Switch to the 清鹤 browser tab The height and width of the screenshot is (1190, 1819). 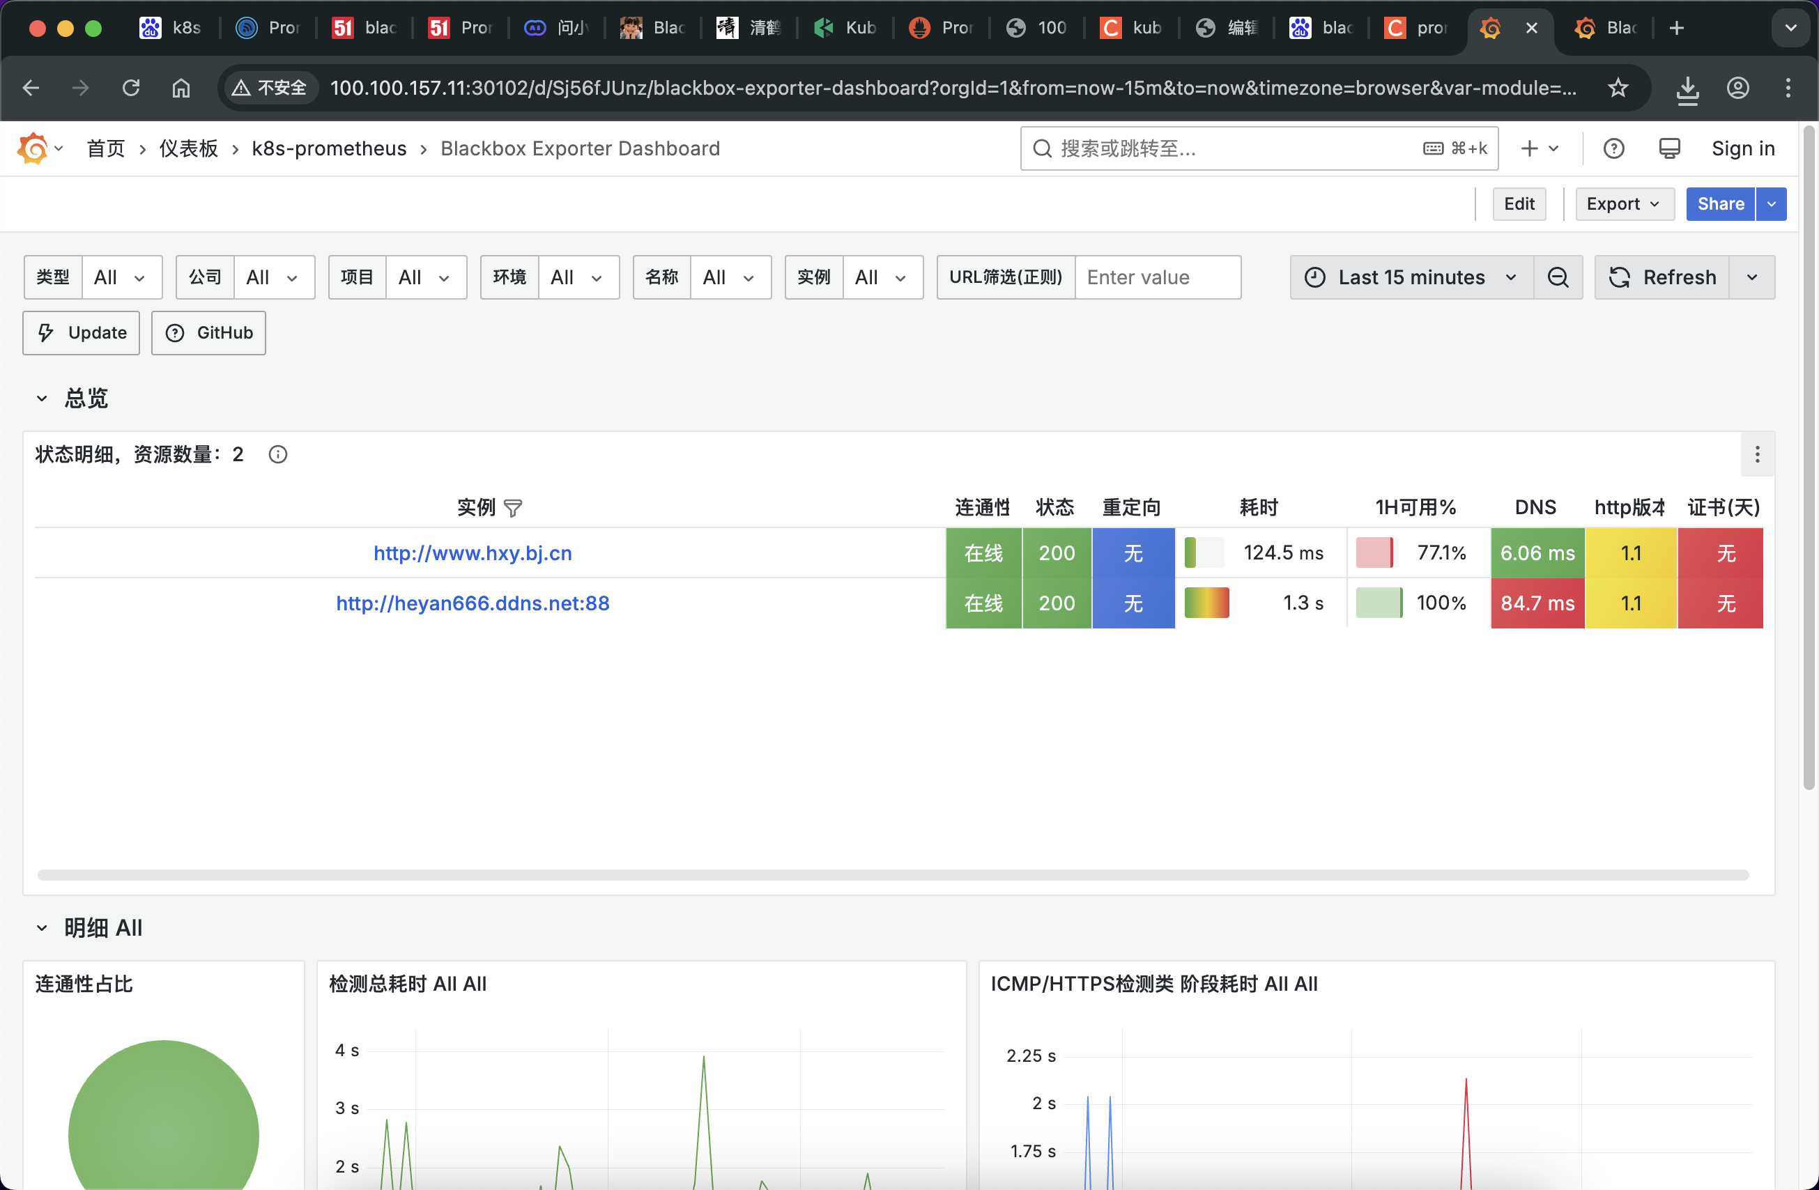click(749, 29)
